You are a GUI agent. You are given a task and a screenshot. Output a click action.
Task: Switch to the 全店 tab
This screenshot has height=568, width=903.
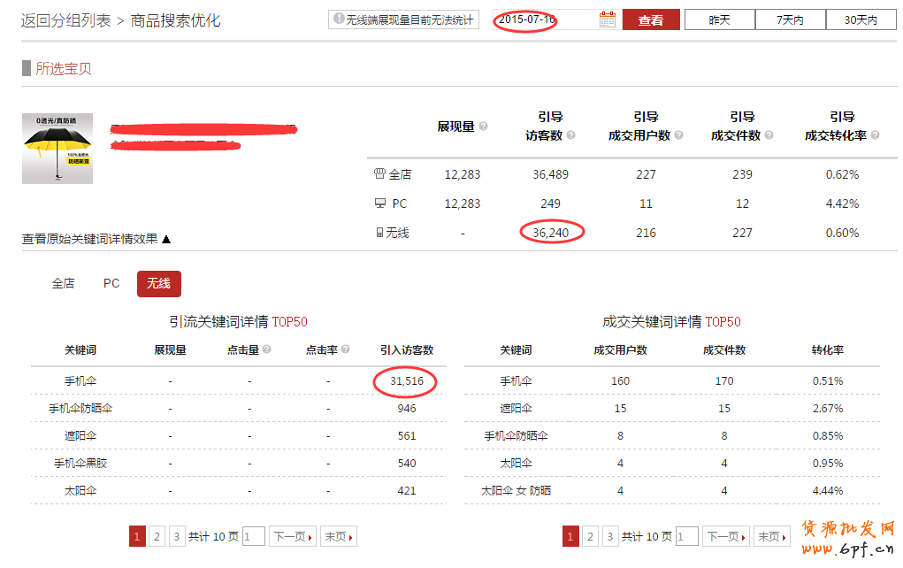point(64,284)
